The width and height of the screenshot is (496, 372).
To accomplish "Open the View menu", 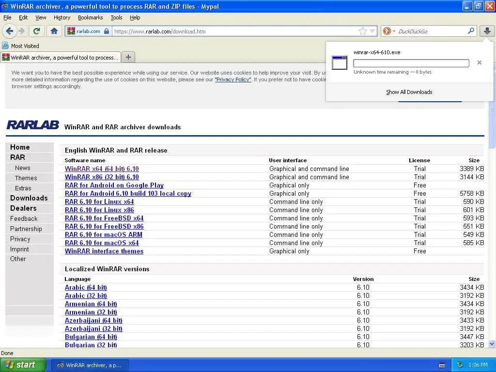I will tap(41, 17).
